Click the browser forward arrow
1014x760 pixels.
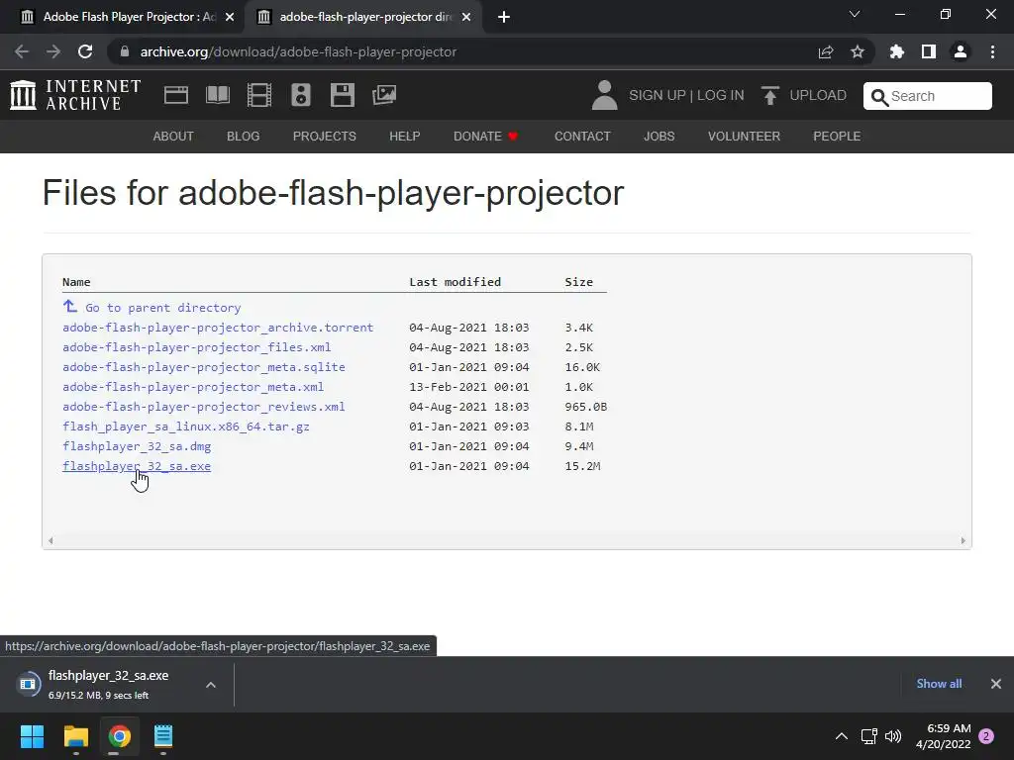coord(53,51)
